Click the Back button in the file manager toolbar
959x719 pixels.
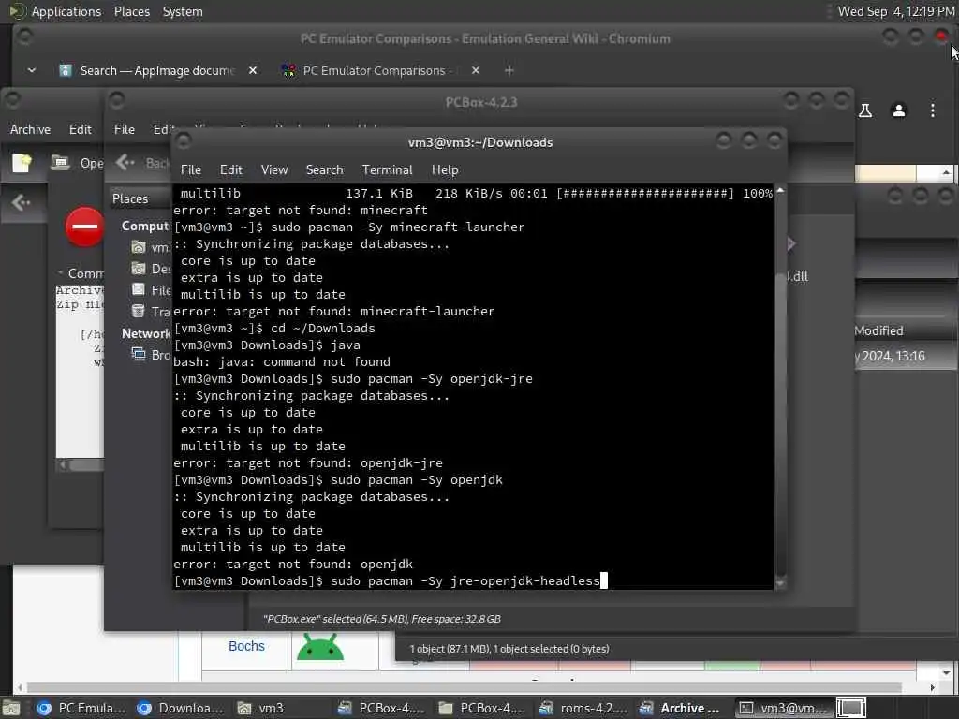142,163
